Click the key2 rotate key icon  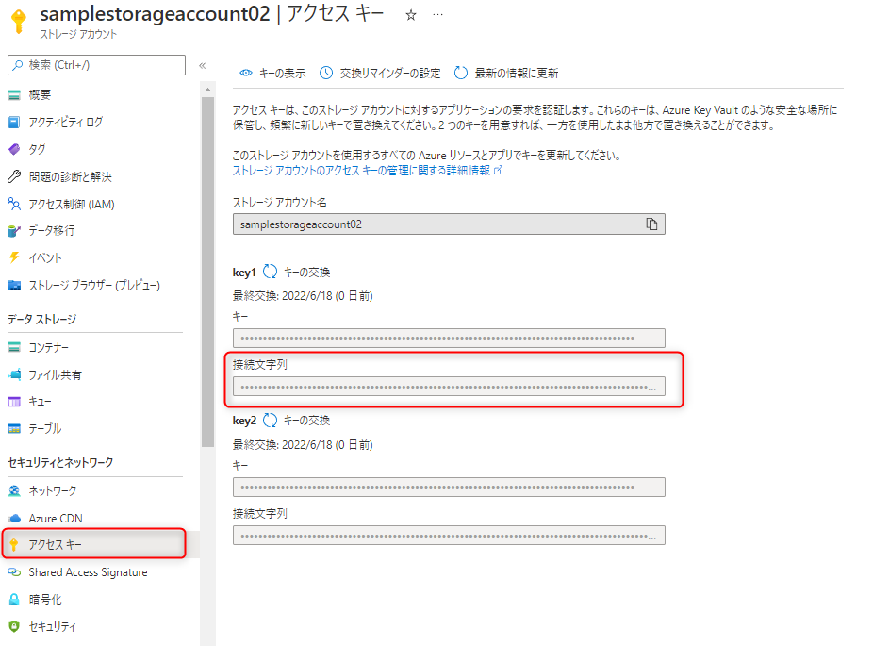(270, 421)
